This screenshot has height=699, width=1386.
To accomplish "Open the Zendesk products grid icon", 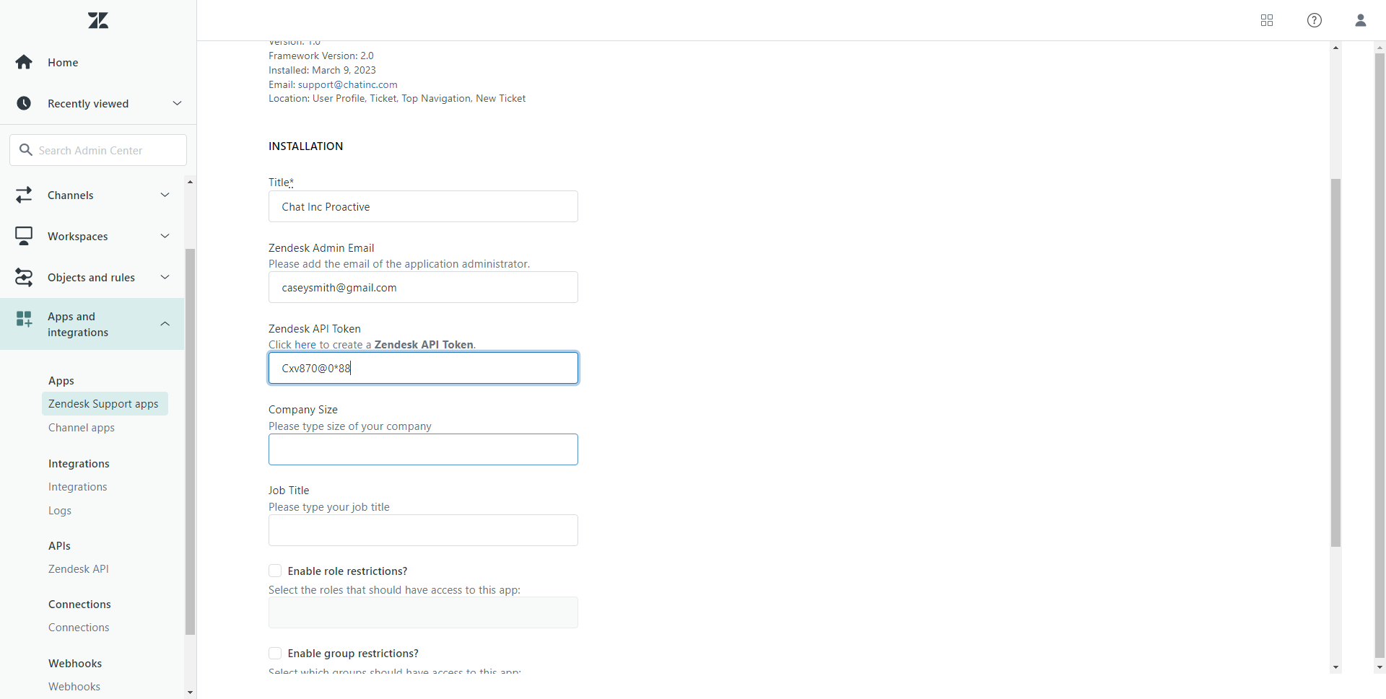I will (x=1267, y=20).
